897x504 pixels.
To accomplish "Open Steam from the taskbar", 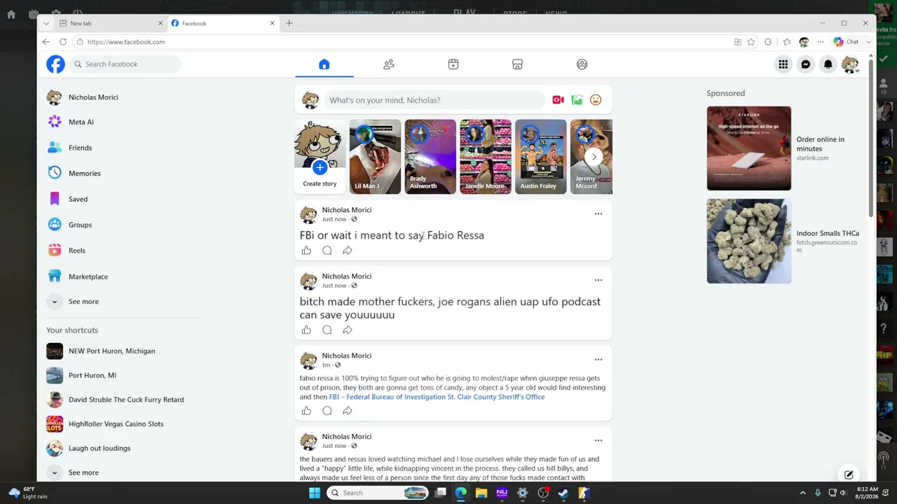I will coord(563,493).
